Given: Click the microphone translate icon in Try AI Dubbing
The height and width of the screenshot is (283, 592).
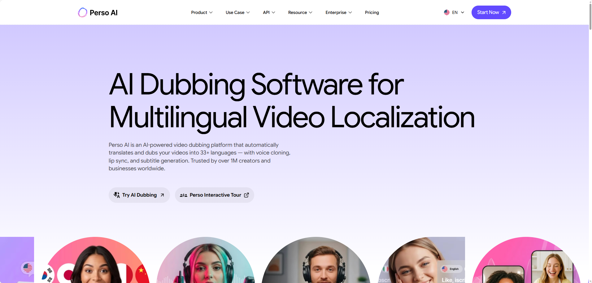Looking at the screenshot, I should (x=116, y=195).
